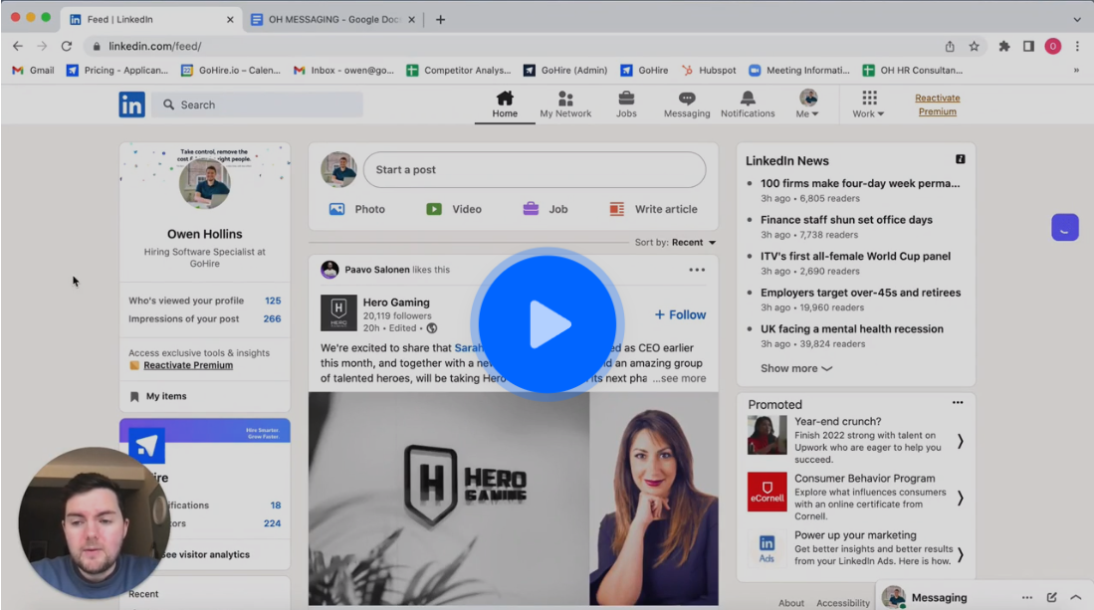1094x610 pixels.
Task: Open browser extensions puzzle icon
Action: [x=1004, y=46]
